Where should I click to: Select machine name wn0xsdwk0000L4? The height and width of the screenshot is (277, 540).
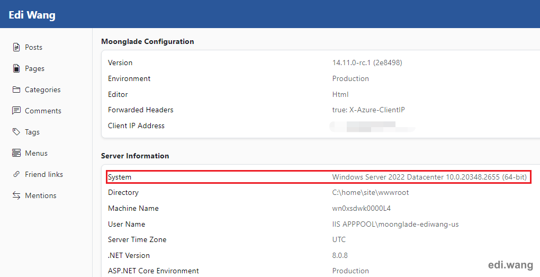pyautogui.click(x=362, y=209)
